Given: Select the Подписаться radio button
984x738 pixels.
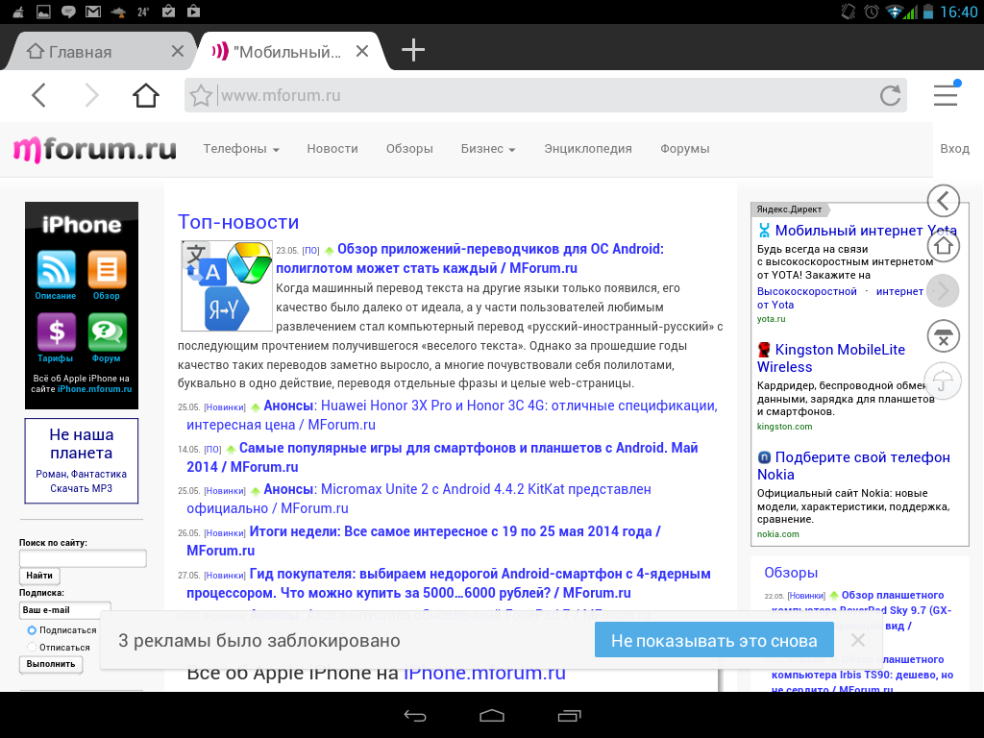Looking at the screenshot, I should pos(32,630).
